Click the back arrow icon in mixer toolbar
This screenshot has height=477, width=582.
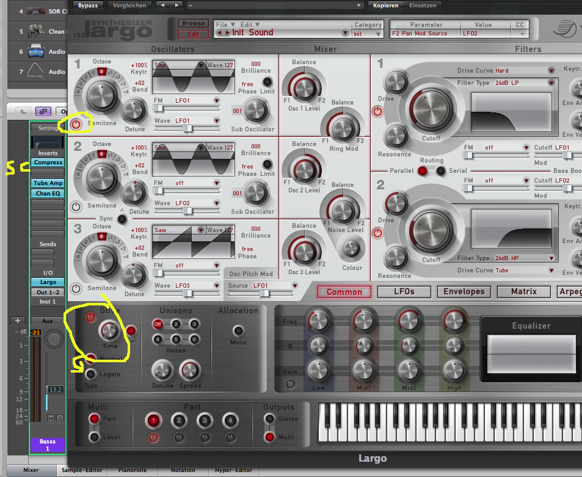click(23, 111)
